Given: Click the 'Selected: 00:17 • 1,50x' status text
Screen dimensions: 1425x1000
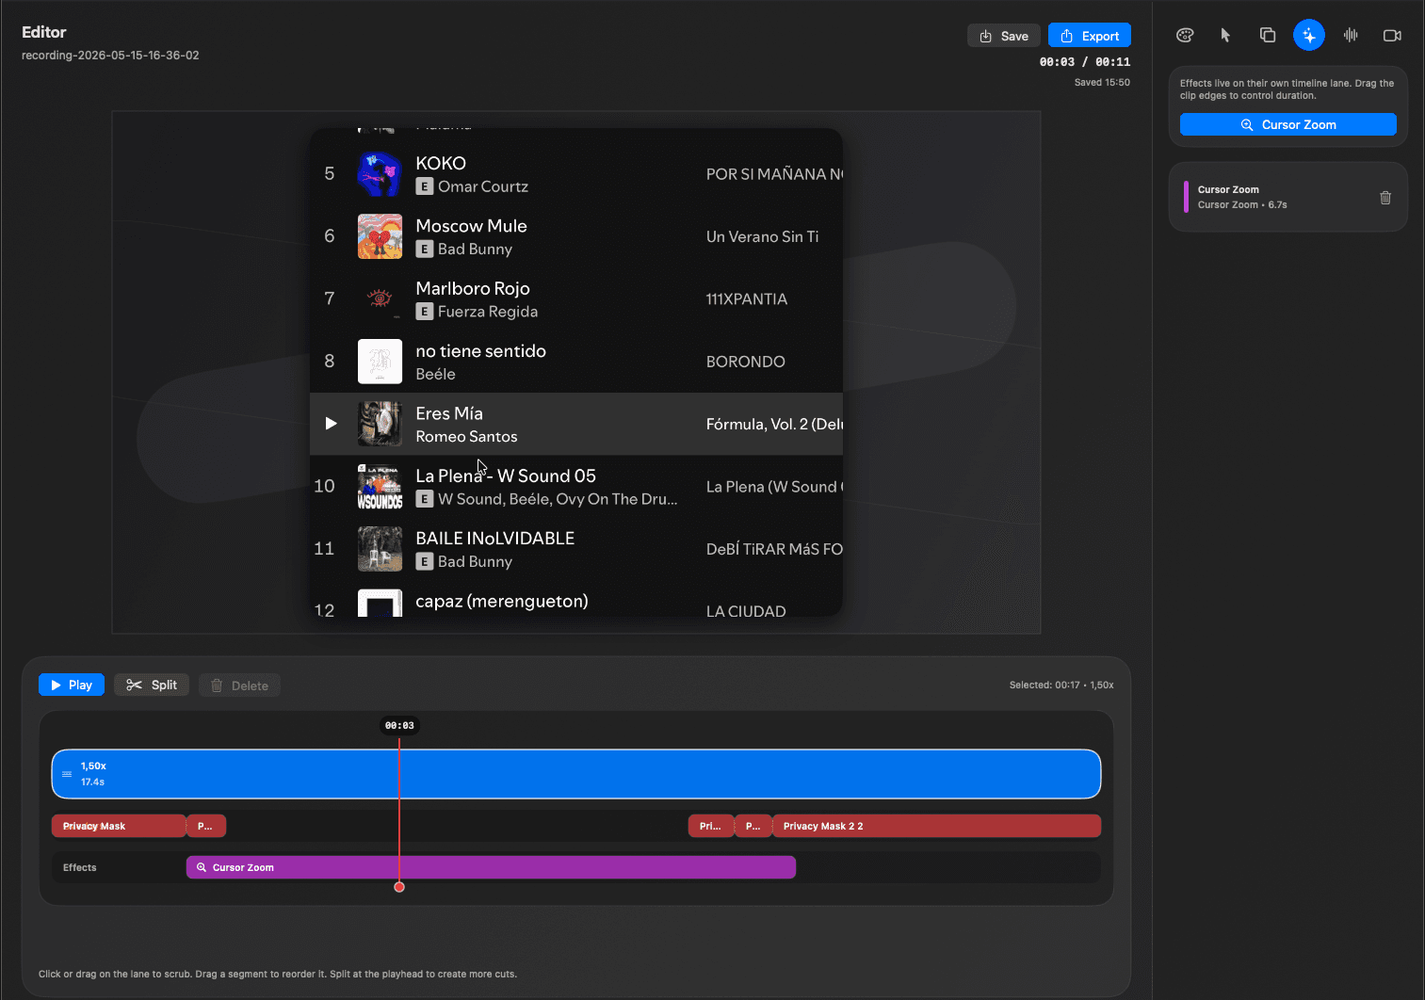Looking at the screenshot, I should (x=1061, y=685).
